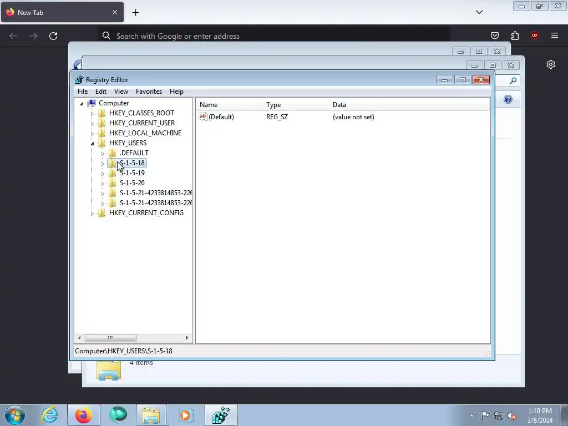
Task: Click the (value not set) data cell
Action: coord(353,117)
